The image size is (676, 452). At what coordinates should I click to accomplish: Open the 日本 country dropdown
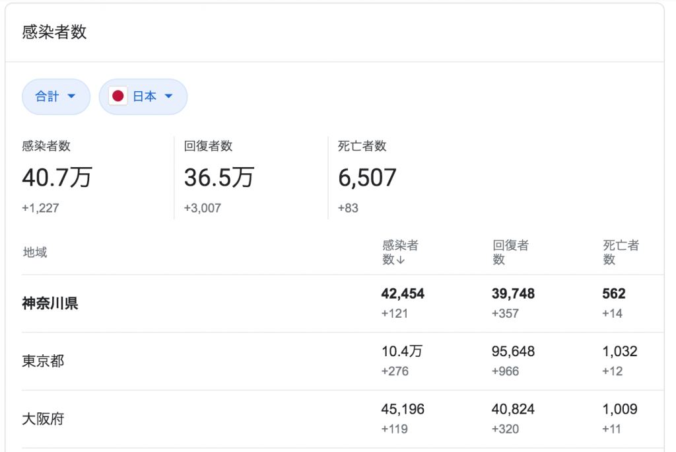143,96
